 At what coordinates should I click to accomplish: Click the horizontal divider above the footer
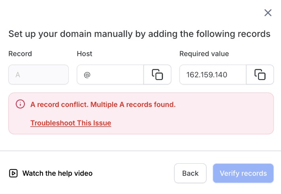[140, 150]
